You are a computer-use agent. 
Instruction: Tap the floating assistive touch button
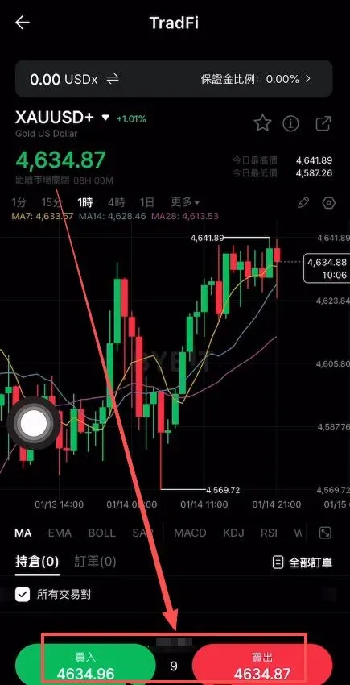[34, 423]
